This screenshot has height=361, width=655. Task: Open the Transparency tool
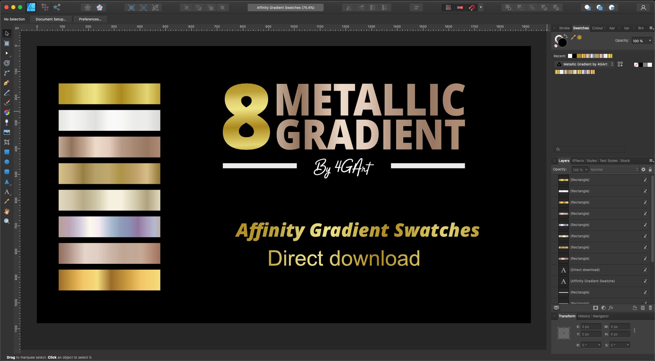[x=7, y=122]
